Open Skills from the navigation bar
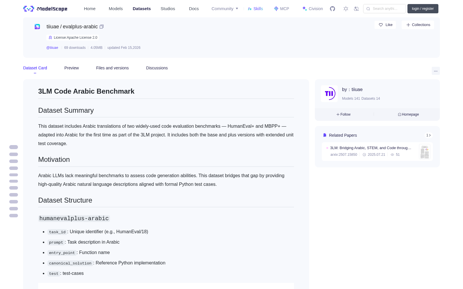463x289 pixels. (x=256, y=9)
